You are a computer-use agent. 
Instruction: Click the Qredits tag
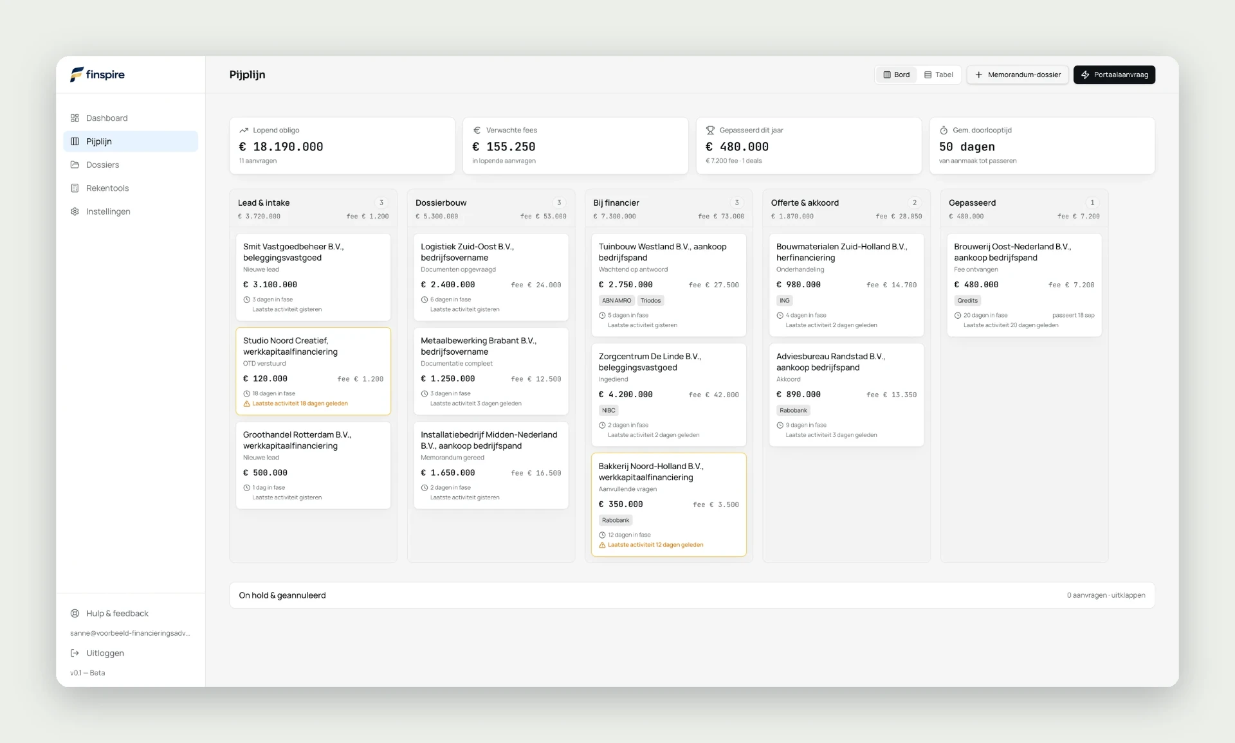(967, 300)
